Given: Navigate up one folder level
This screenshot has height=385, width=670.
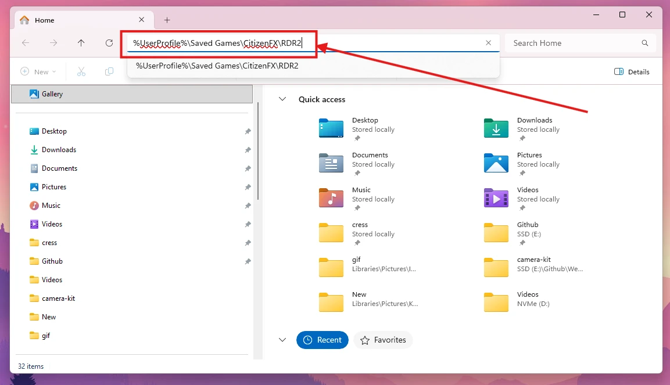Looking at the screenshot, I should (x=81, y=43).
